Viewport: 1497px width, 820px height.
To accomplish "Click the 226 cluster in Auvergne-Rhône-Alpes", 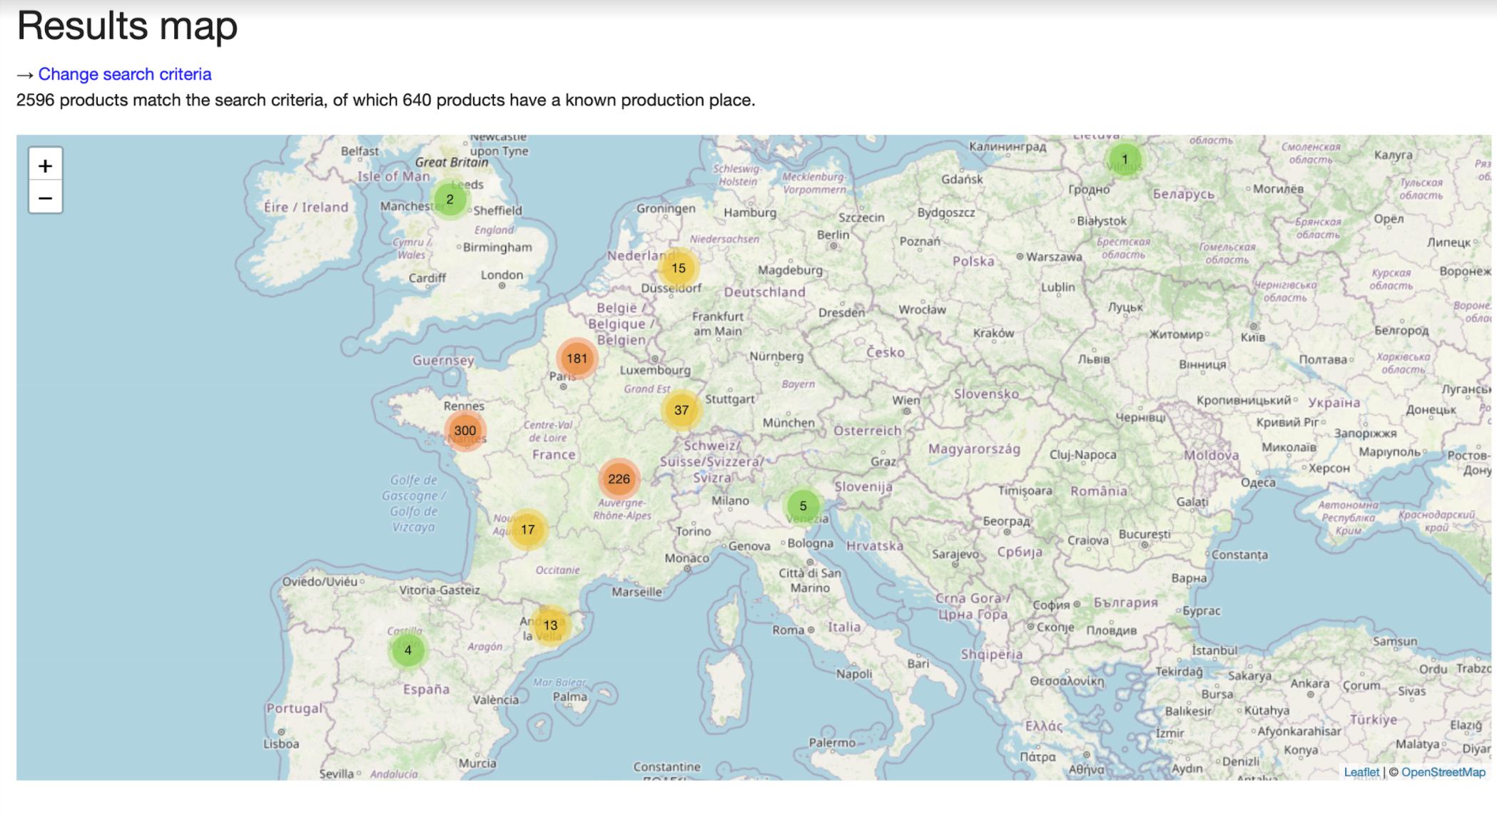I will coord(619,479).
